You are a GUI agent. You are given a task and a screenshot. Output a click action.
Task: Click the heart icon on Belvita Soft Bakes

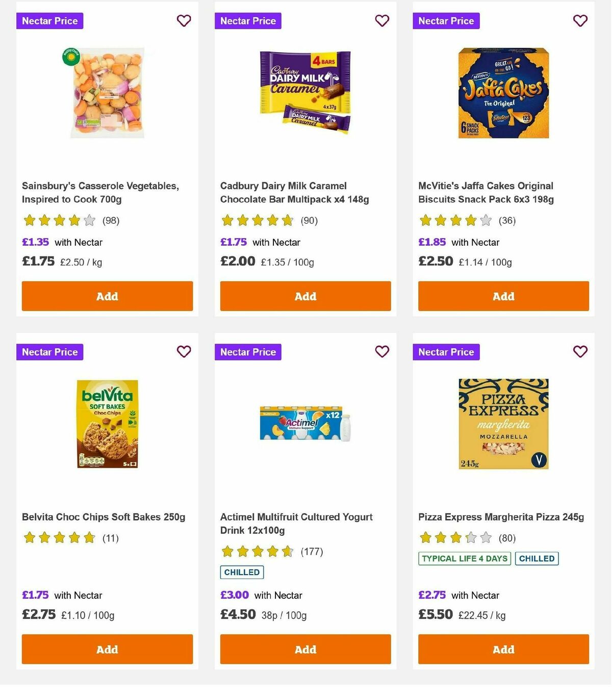[x=184, y=351]
